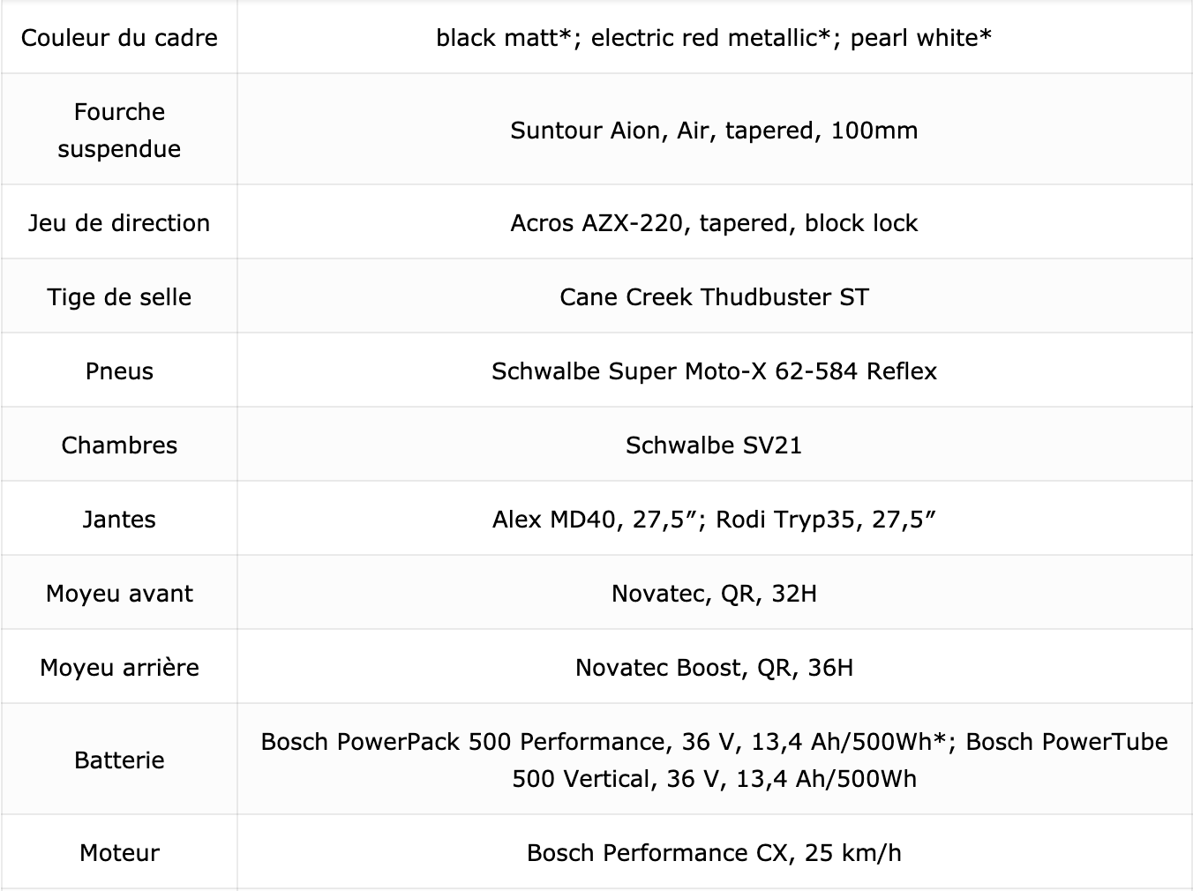Click the 'Jeu de direction' label
This screenshot has height=891, width=1193.
[119, 222]
